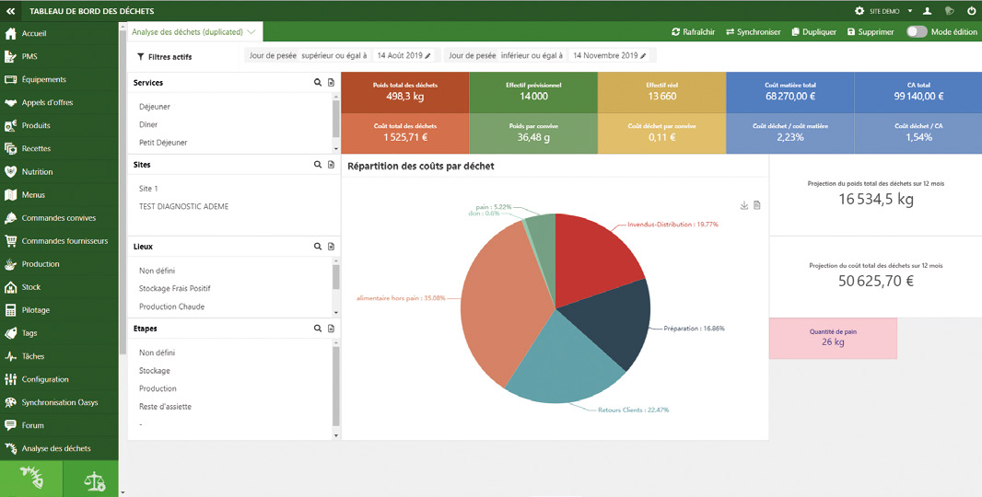Export the Sites panel list
The image size is (982, 497).
pyautogui.click(x=331, y=165)
